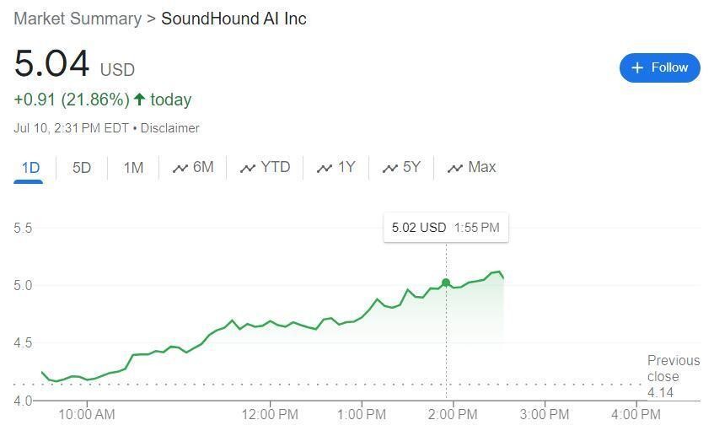Click the chart at 12:00 PM mark
Screen dimensions: 714x436
point(270,324)
